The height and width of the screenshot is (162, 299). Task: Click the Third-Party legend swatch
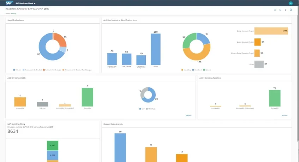pos(147,109)
